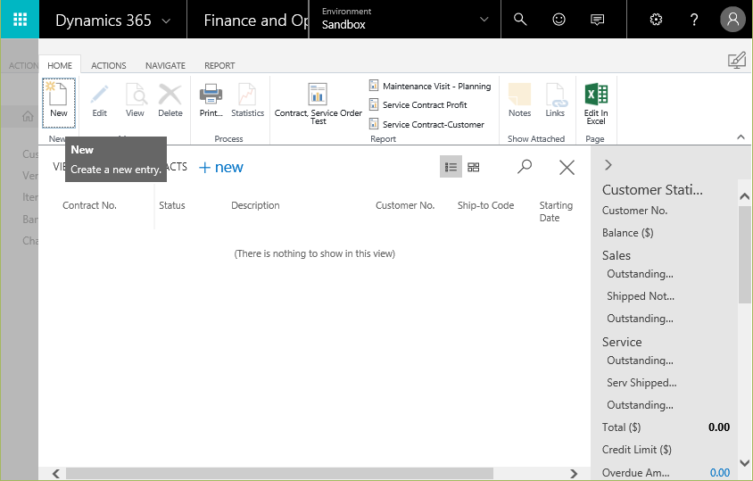
Task: Collapse the FactBox pane chevron
Action: (608, 165)
